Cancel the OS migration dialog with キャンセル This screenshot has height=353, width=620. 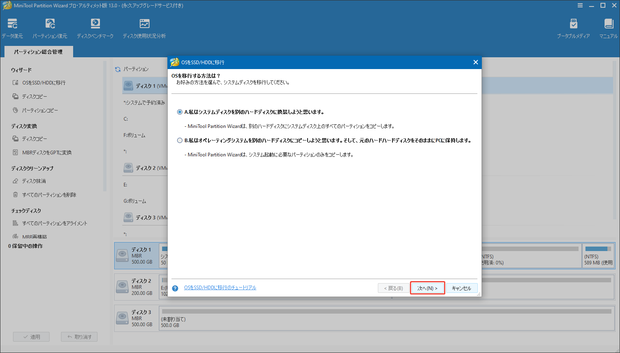462,288
